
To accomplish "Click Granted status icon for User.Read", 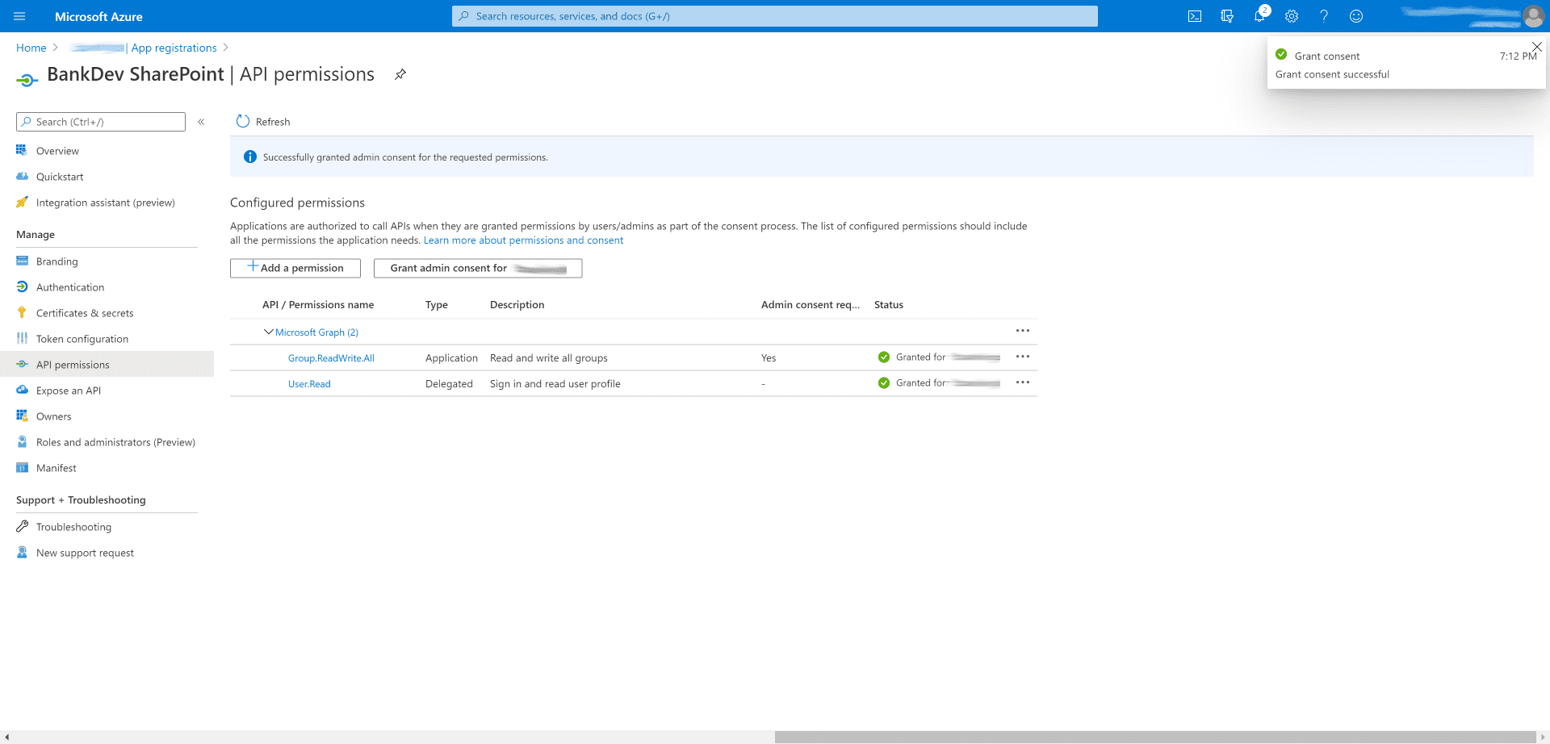I will [884, 382].
